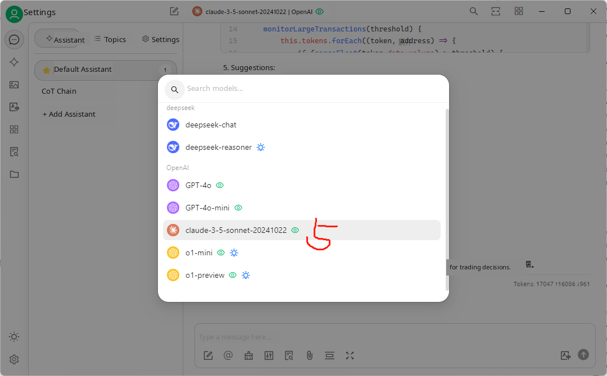
Task: Click + Add Assistant
Action: (x=69, y=114)
